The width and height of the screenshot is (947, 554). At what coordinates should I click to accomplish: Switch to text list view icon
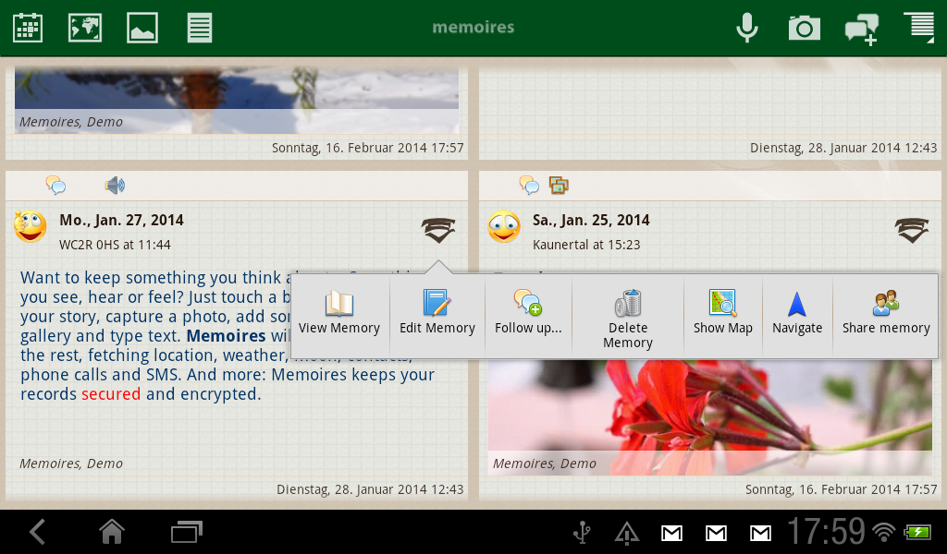200,28
